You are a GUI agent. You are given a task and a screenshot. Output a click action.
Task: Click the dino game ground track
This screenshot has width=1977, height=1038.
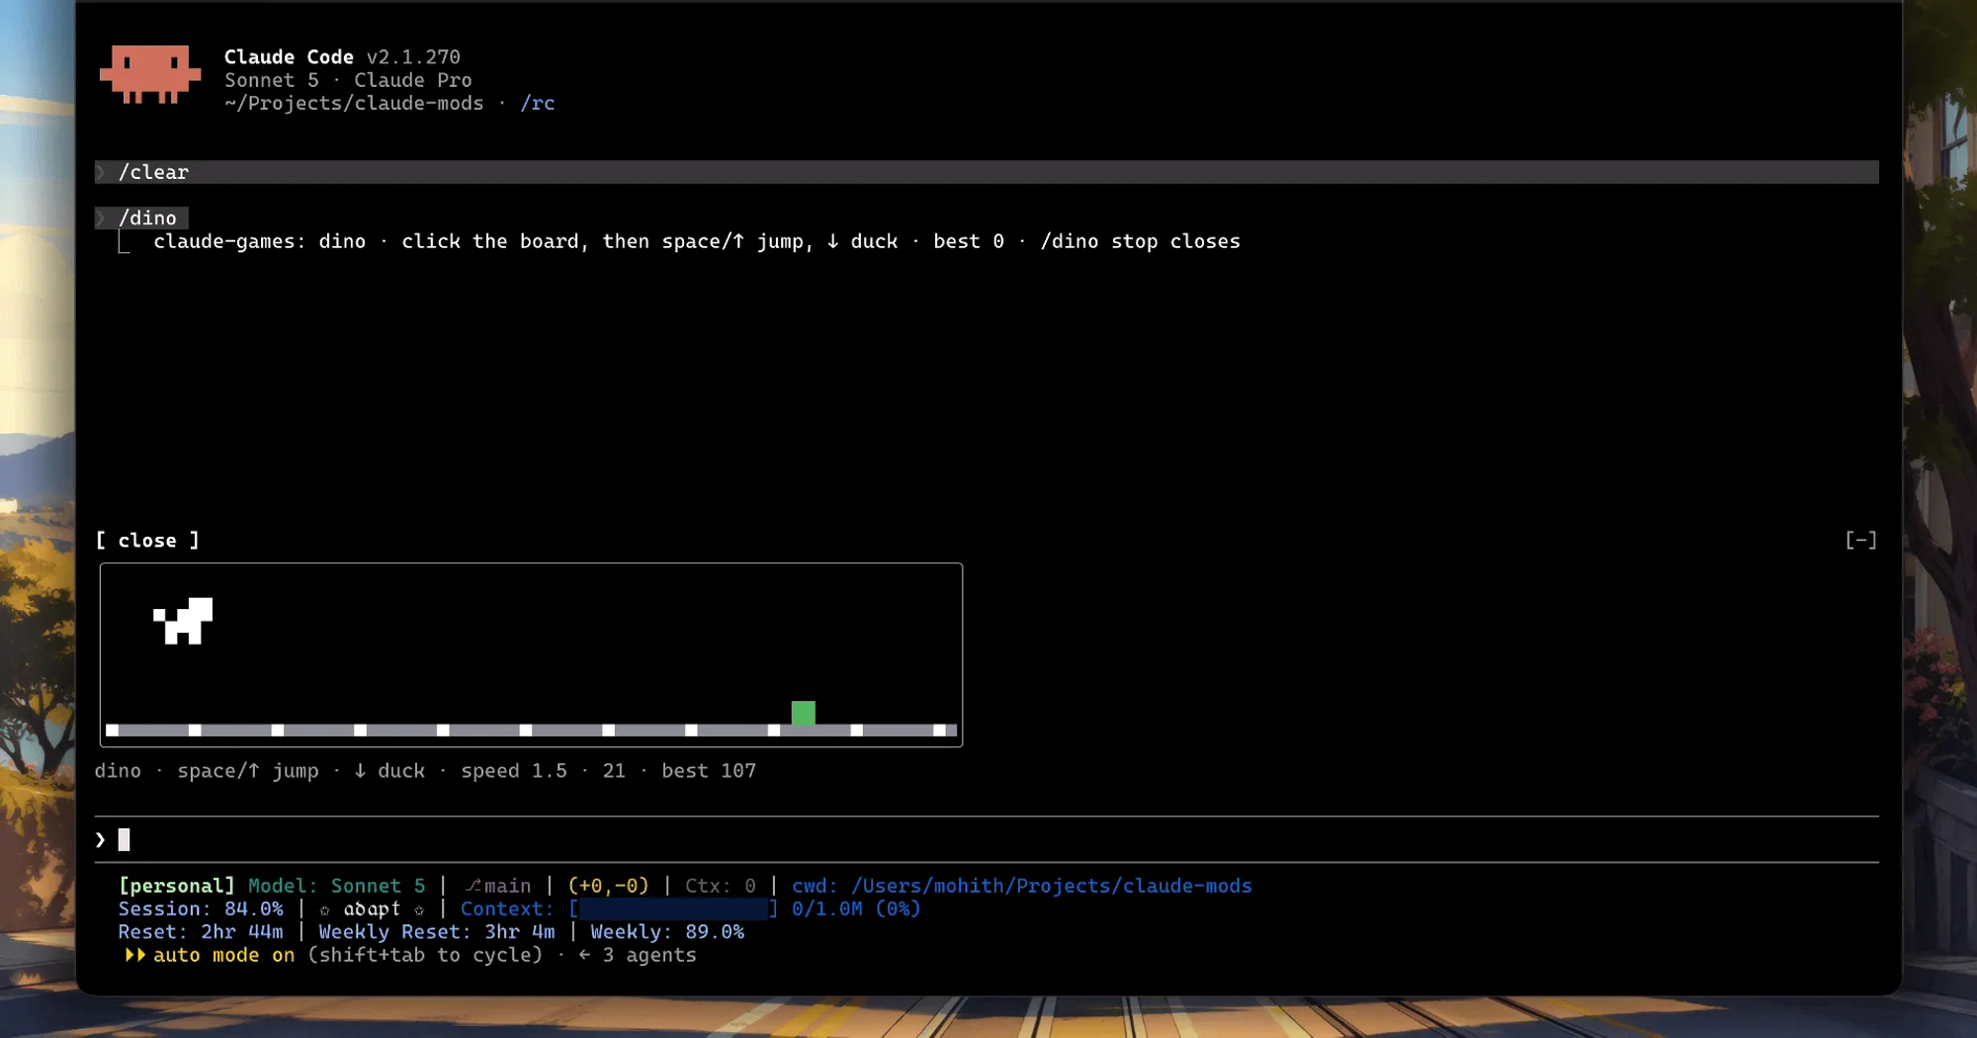pyautogui.click(x=531, y=731)
